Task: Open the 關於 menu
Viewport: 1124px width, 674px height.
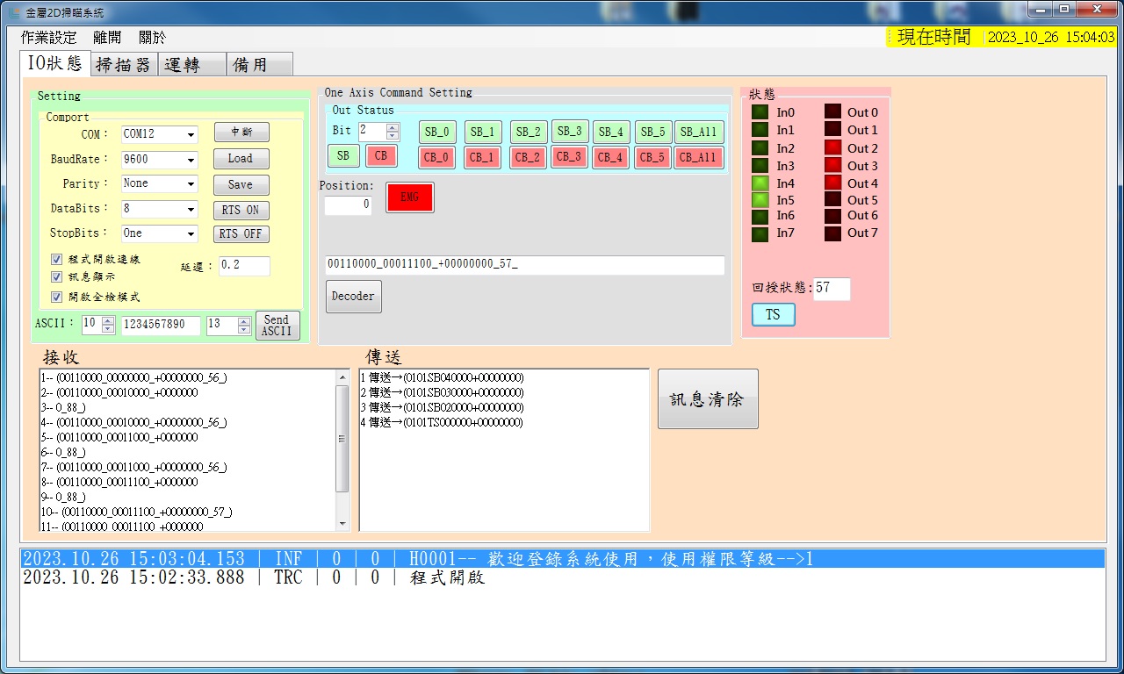Action: [x=152, y=38]
